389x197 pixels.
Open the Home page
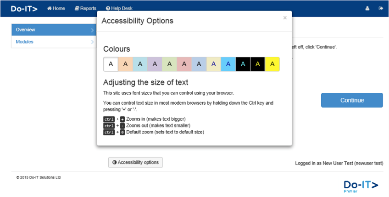click(x=56, y=8)
